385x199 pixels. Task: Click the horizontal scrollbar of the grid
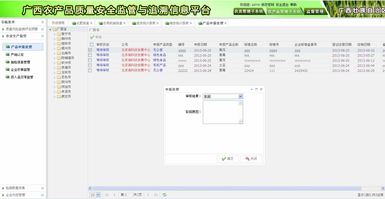tap(227, 188)
